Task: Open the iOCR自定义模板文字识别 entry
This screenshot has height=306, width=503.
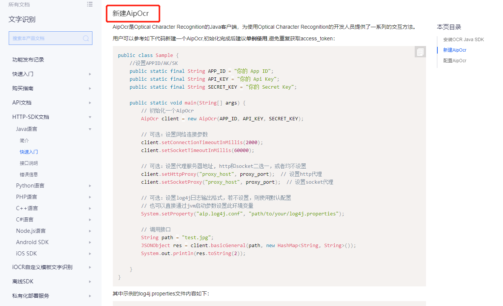Action: click(x=42, y=267)
